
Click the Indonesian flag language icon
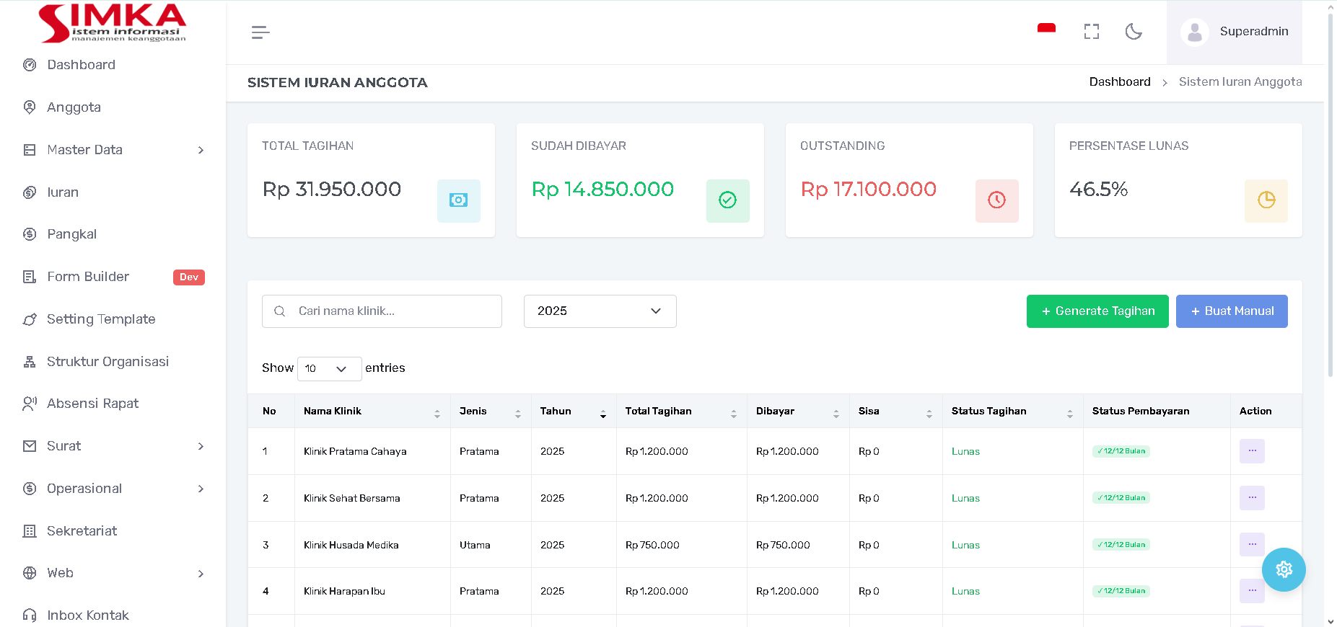click(1046, 30)
